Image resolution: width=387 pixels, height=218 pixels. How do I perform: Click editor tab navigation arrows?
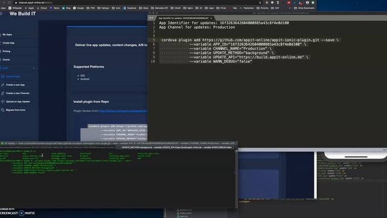click(x=151, y=18)
